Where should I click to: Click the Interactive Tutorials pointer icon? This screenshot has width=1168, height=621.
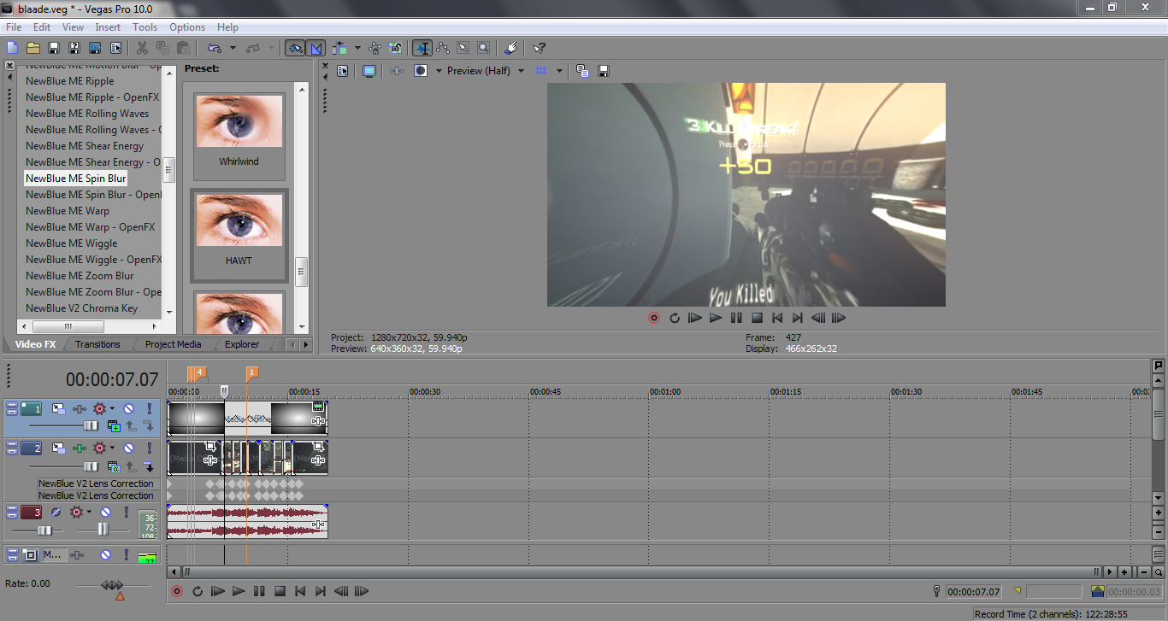point(510,48)
